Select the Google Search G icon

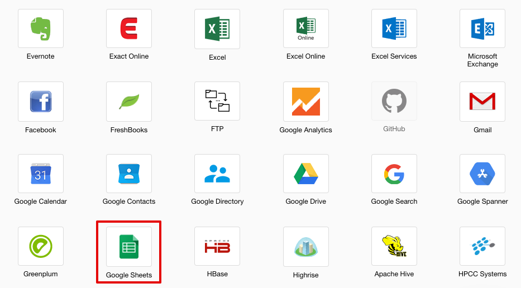[394, 174]
